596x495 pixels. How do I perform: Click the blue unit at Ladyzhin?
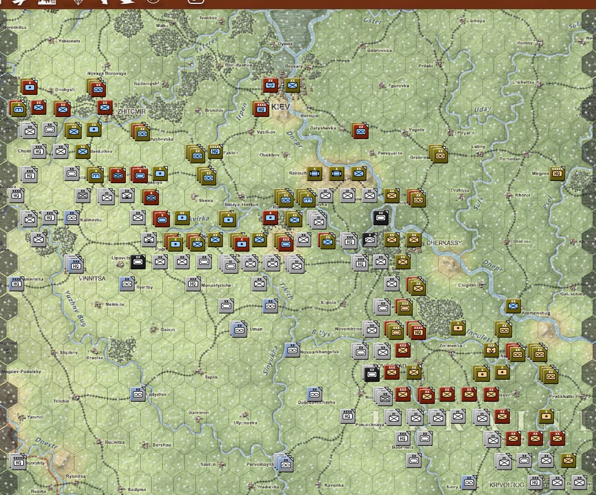(x=138, y=394)
